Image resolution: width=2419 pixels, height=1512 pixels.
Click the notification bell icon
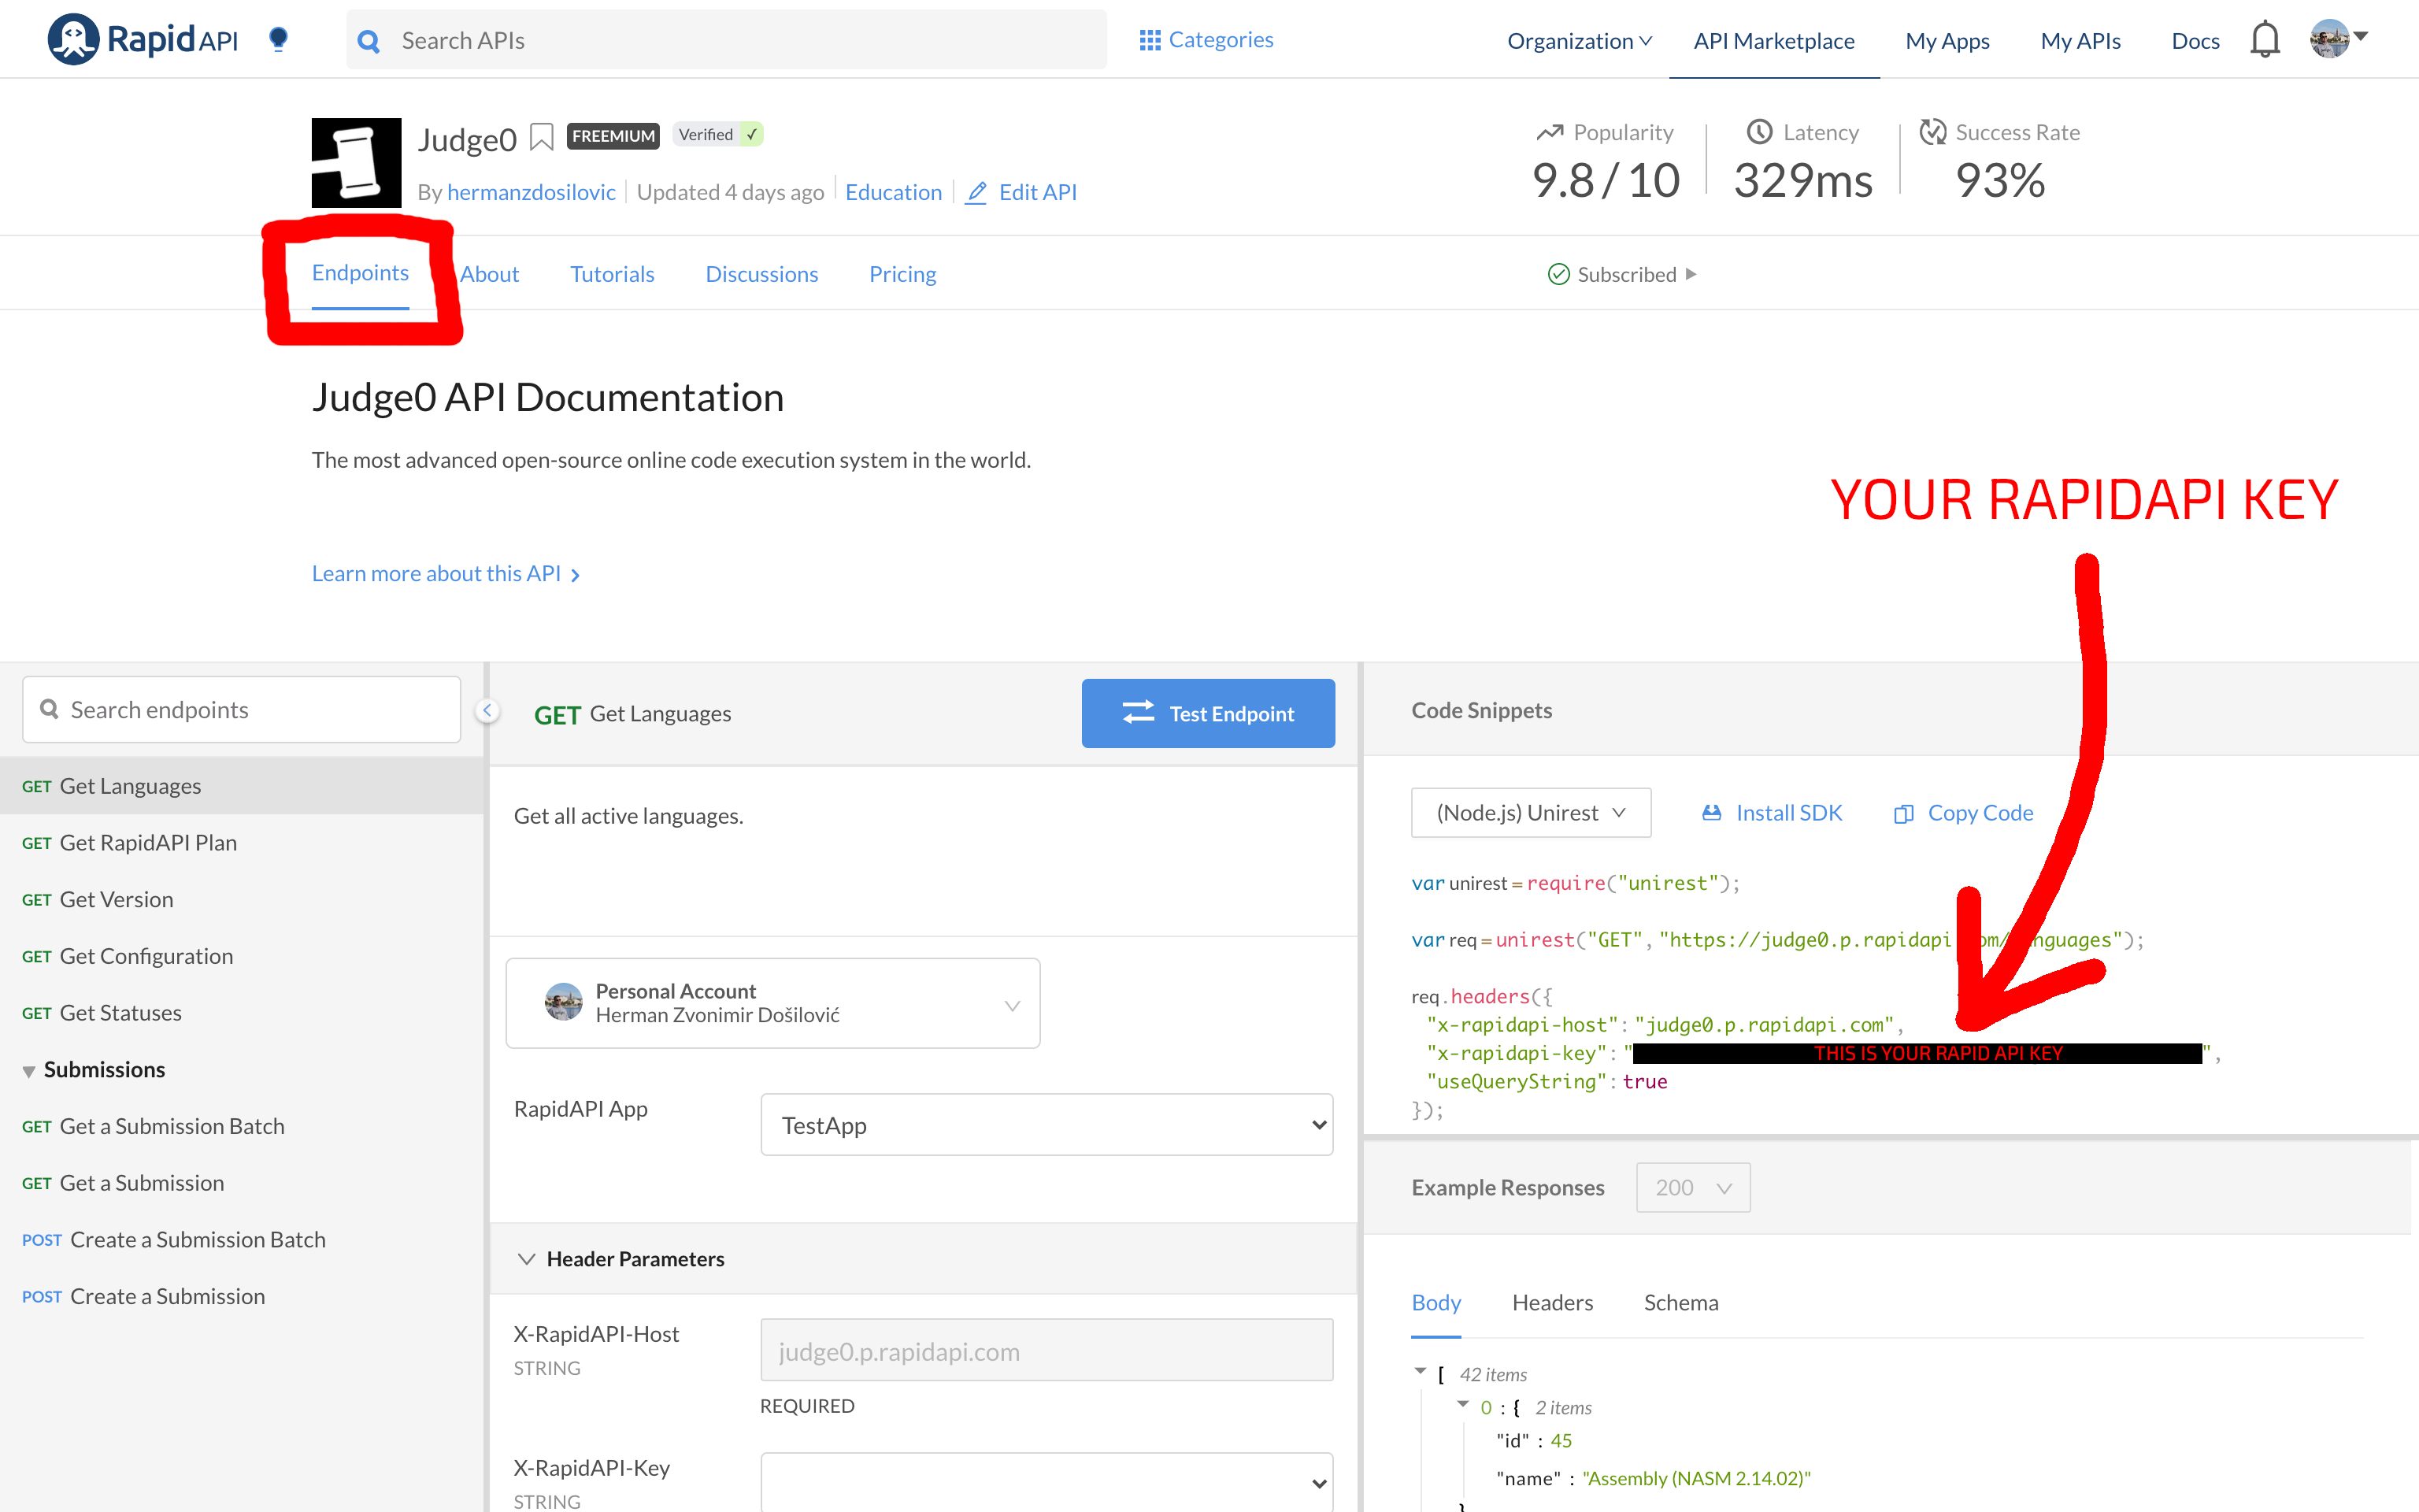coord(2264,40)
